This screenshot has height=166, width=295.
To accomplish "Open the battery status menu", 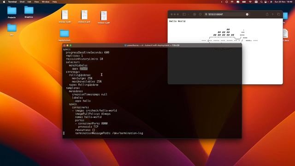I will (x=244, y=2).
